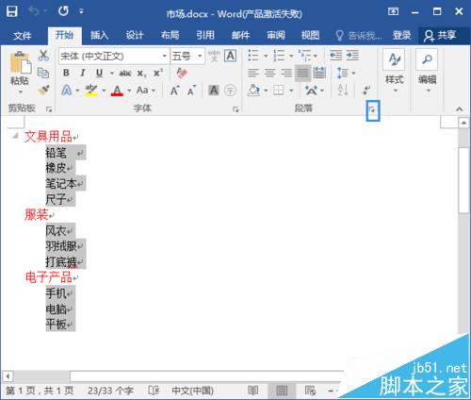Toggle Character Shading button
The height and width of the screenshot is (400, 471).
click(214, 91)
